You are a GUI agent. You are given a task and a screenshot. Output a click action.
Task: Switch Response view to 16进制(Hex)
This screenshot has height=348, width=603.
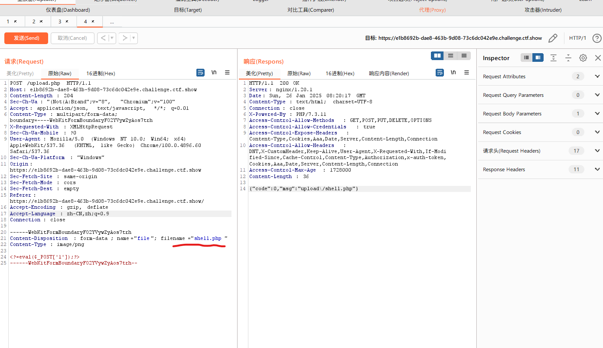pos(340,73)
